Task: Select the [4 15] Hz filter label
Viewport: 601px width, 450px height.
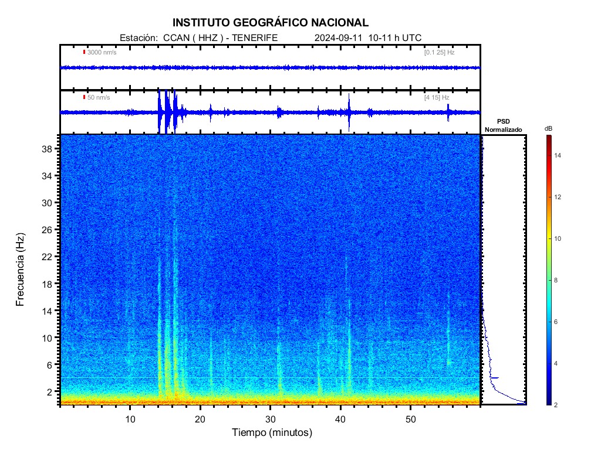Action: click(x=437, y=97)
